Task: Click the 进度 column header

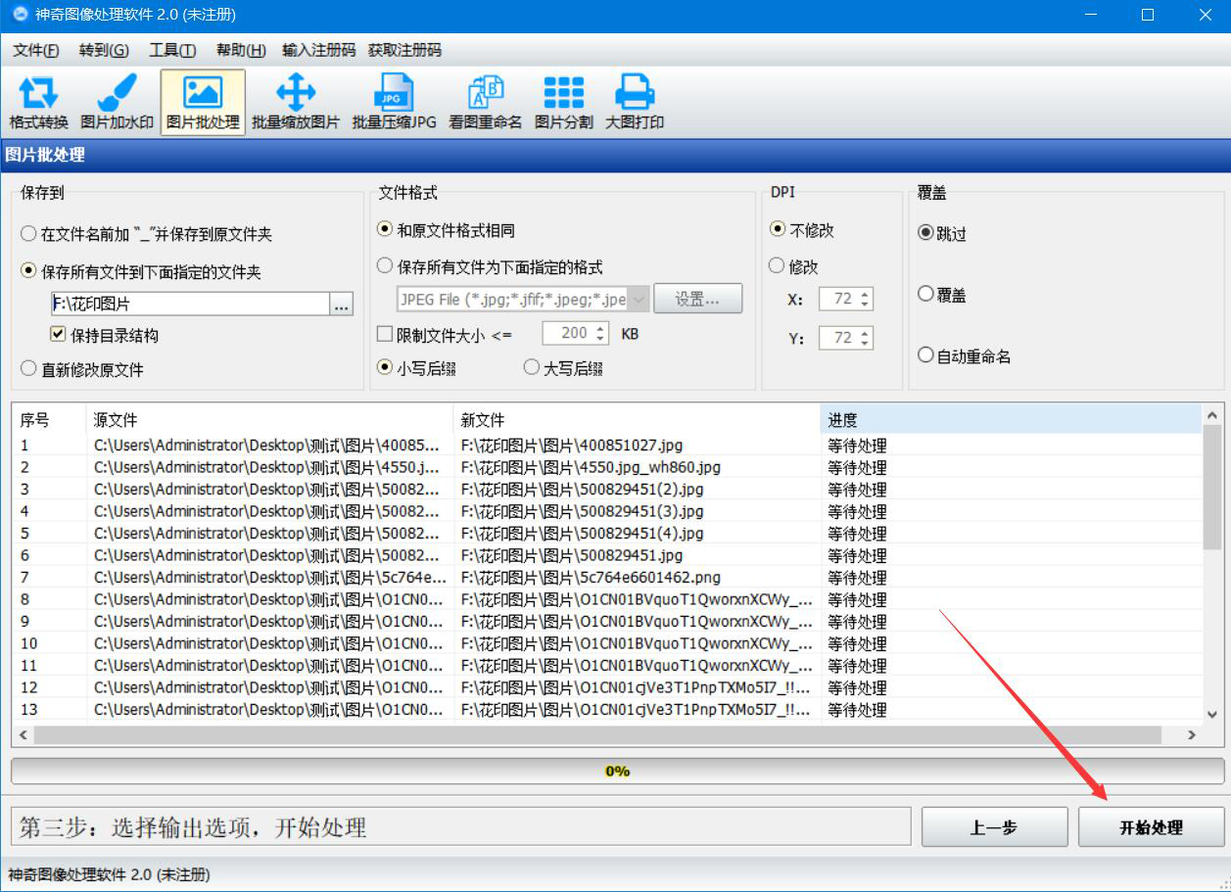Action: point(1011,420)
